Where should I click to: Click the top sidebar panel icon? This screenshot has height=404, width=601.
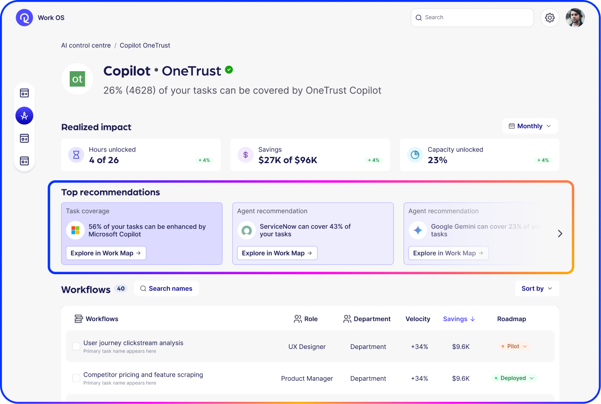[24, 93]
